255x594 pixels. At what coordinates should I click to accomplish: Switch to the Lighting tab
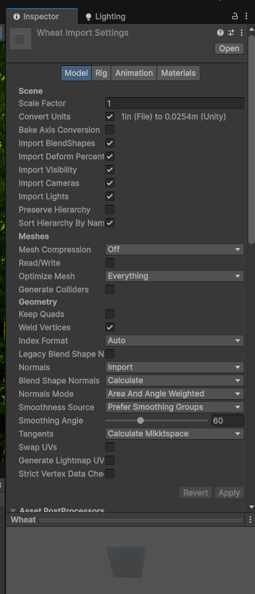tap(105, 17)
